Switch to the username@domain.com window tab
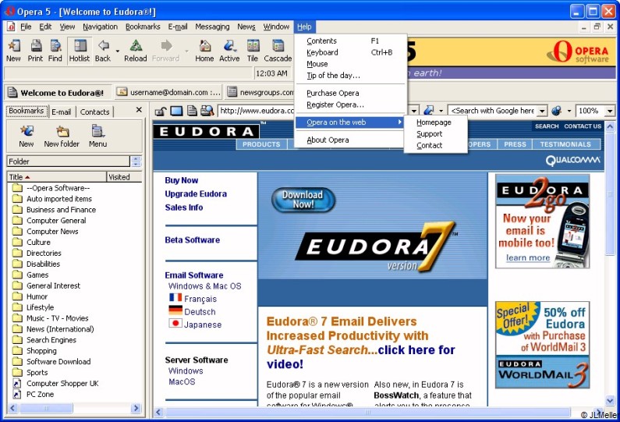Viewport: 620px width, 422px height. (x=168, y=92)
